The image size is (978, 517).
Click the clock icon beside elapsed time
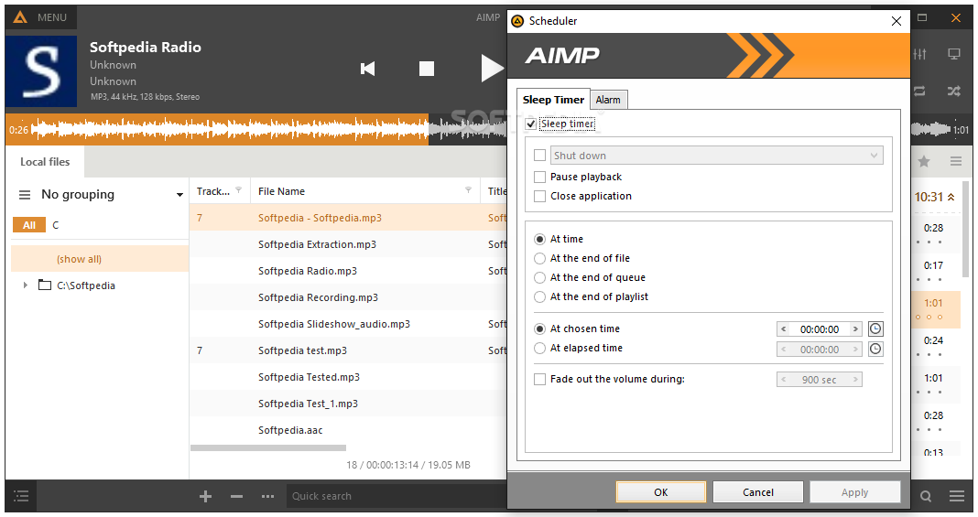(875, 349)
